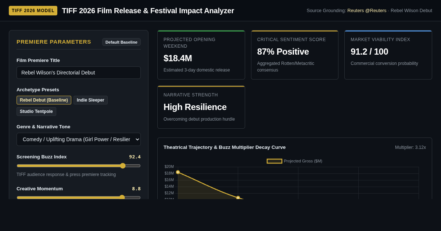
Task: Click the TIFF 2026 analyzer page title
Action: coord(148,11)
